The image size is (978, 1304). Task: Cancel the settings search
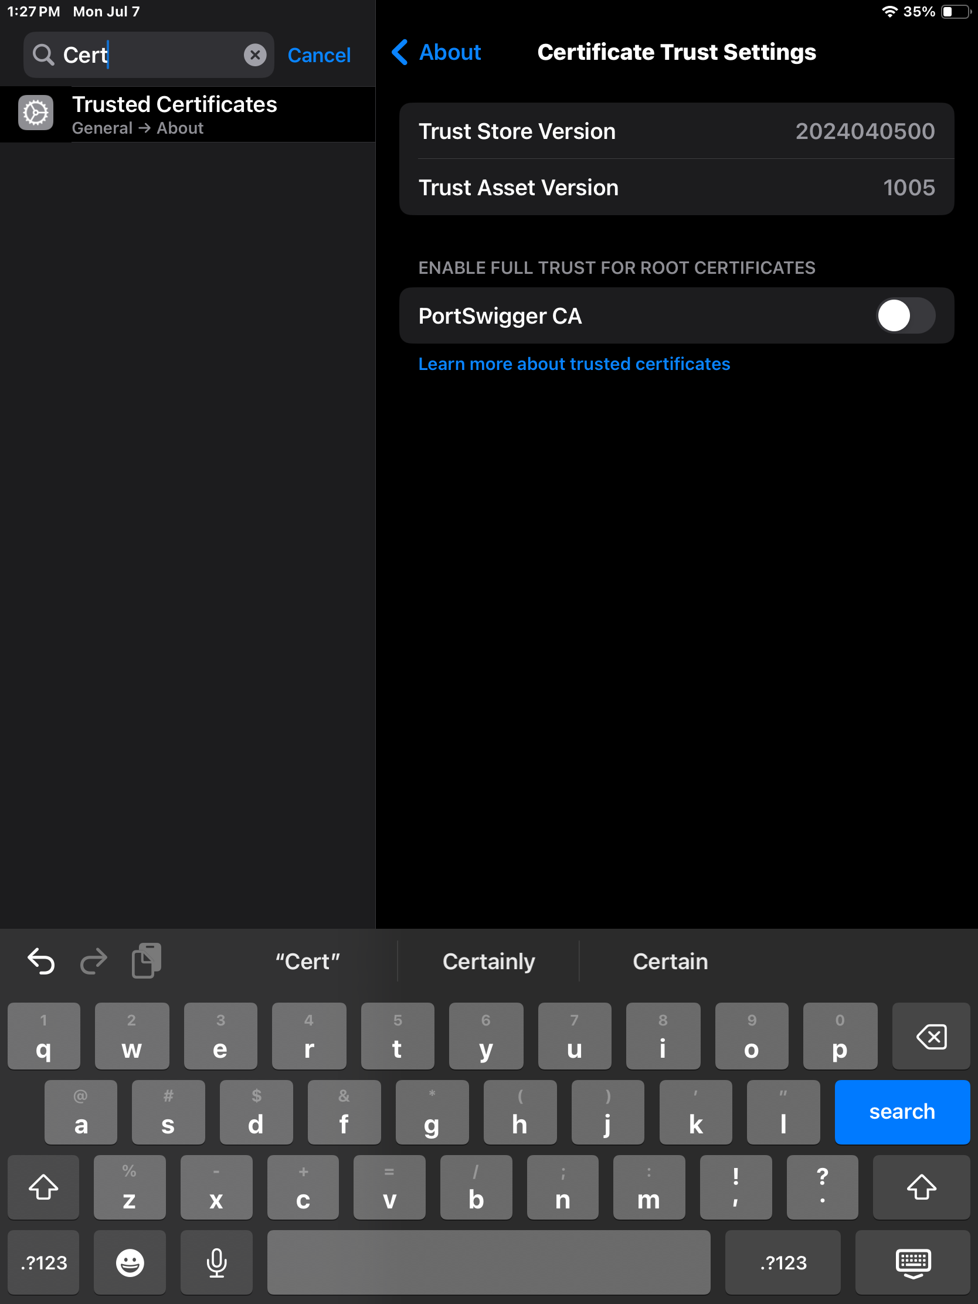click(319, 55)
